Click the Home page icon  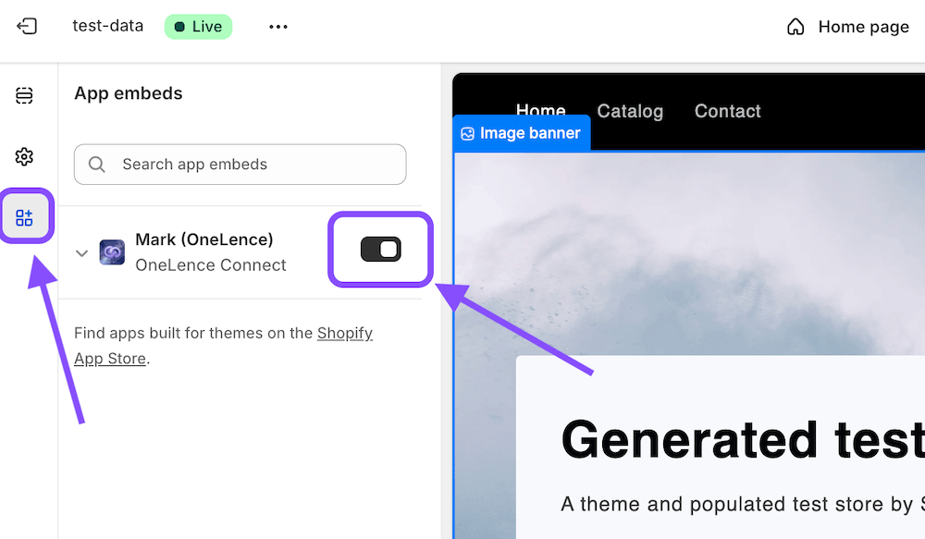click(795, 27)
